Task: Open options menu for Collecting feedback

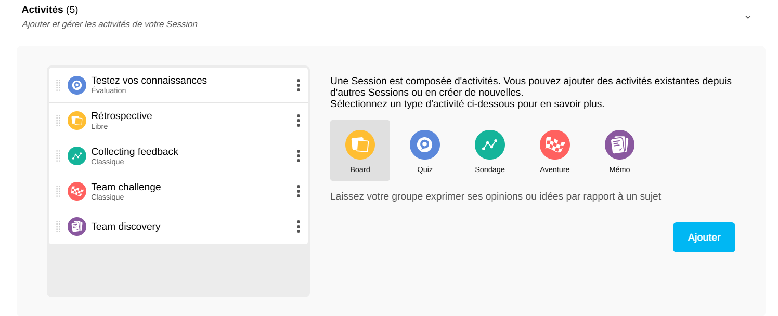Action: [299, 156]
